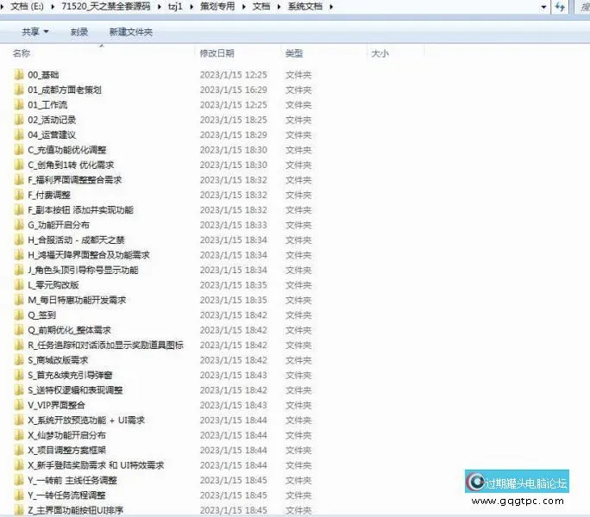Image resolution: width=590 pixels, height=517 pixels.
Task: Sort by the 大小 column header
Action: click(x=380, y=53)
